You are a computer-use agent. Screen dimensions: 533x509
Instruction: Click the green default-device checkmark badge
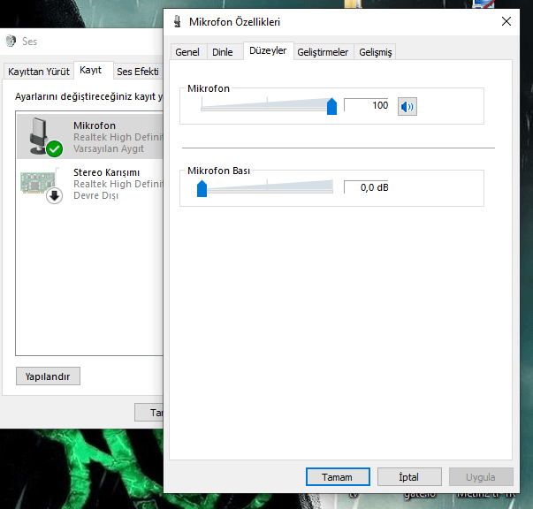coord(55,148)
